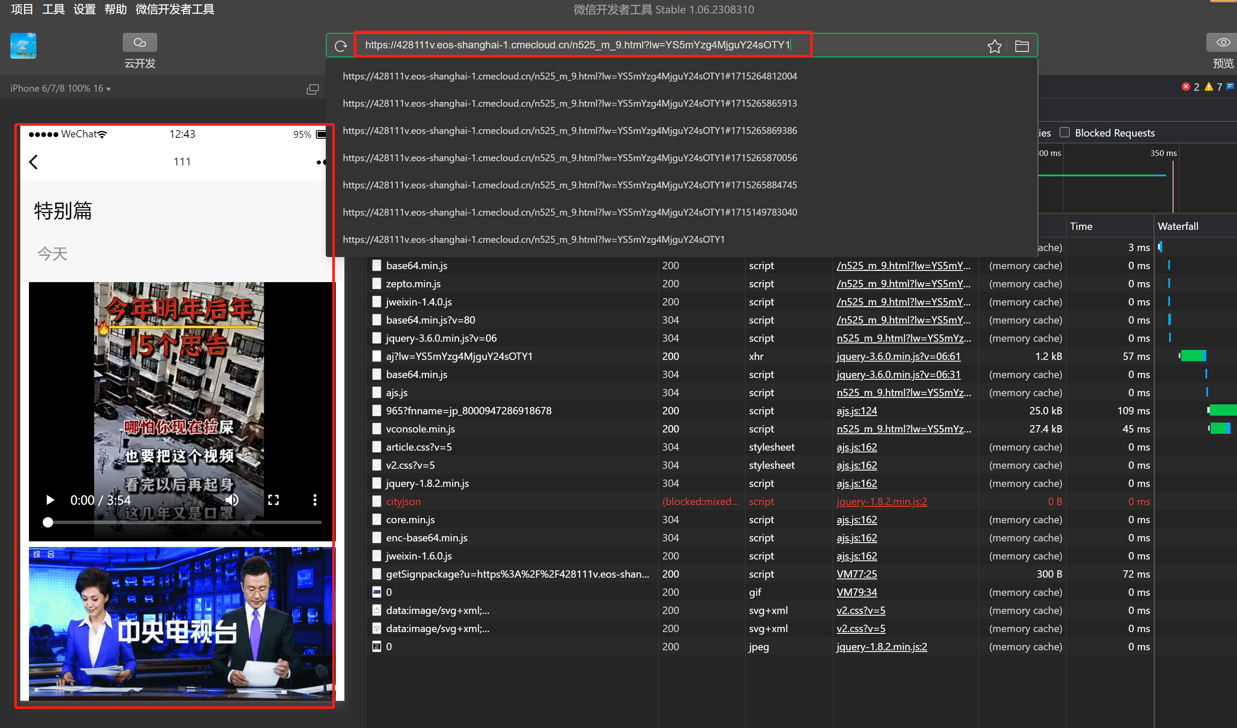Click the reload icon beside URL bar

click(x=340, y=46)
